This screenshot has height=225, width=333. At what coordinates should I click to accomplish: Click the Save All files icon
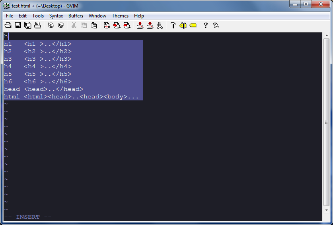[28, 25]
